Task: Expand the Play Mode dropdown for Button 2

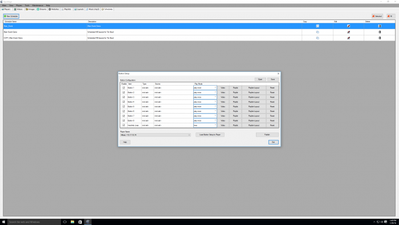Action: point(215,93)
